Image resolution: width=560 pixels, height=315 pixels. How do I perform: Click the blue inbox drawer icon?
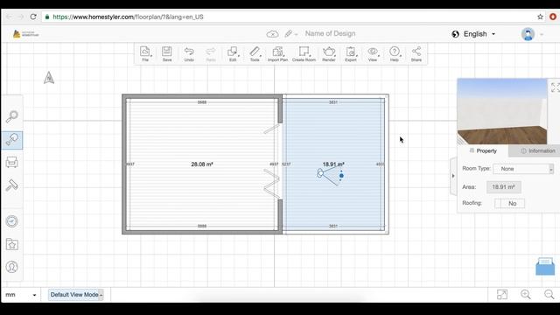545,266
